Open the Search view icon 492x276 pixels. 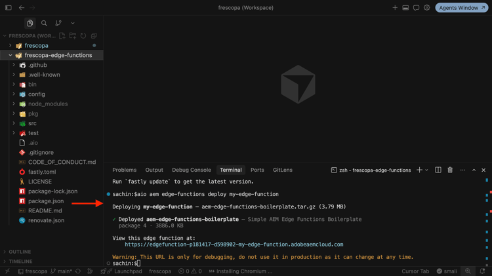pos(44,23)
